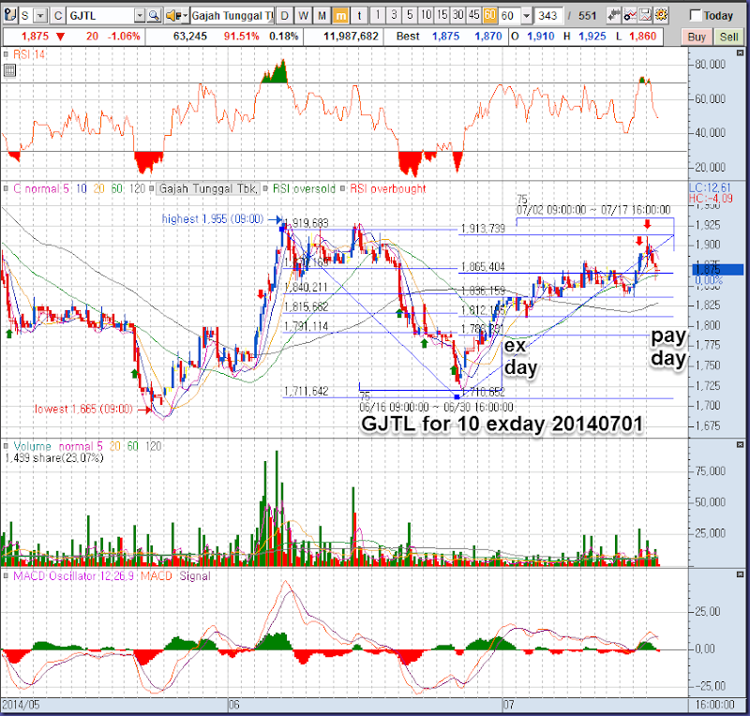Select the highlighted 60 minute interval
The image size is (750, 716).
pyautogui.click(x=489, y=15)
